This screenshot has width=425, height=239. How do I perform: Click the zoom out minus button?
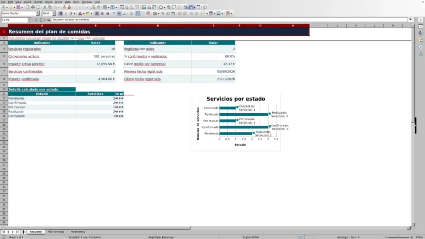coord(386,237)
